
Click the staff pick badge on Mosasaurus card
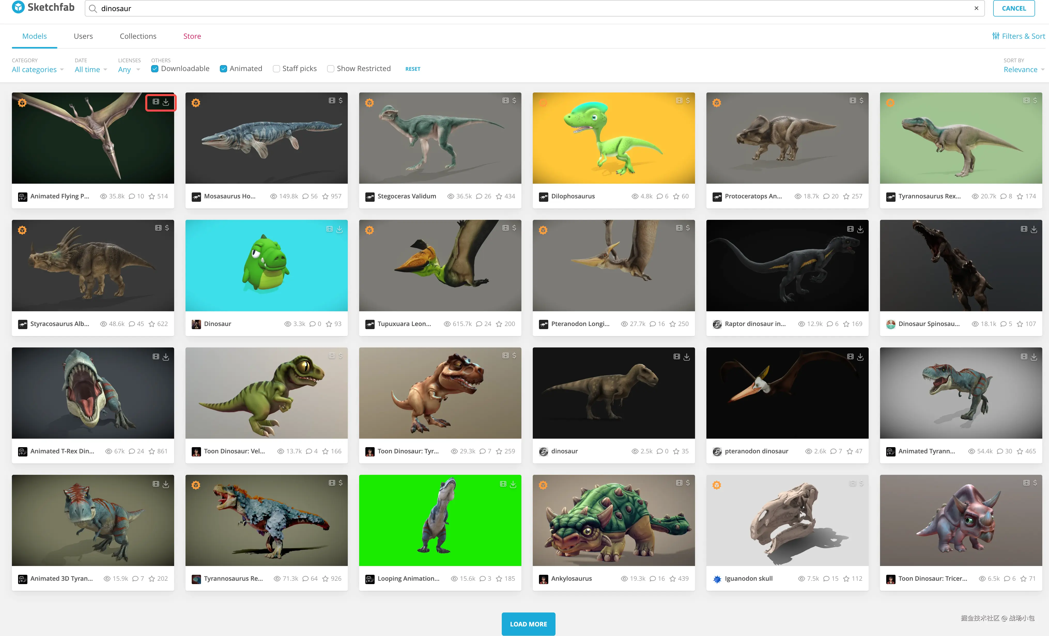(x=196, y=103)
